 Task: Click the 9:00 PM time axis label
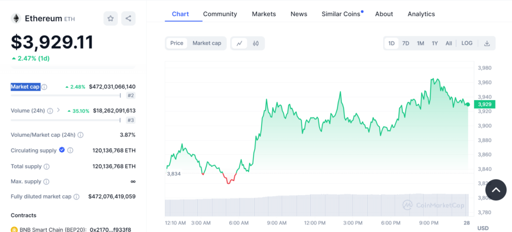click(428, 223)
